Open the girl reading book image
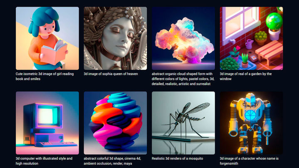Image resolution: width=299 pixels, height=168 pixels. (x=47, y=38)
